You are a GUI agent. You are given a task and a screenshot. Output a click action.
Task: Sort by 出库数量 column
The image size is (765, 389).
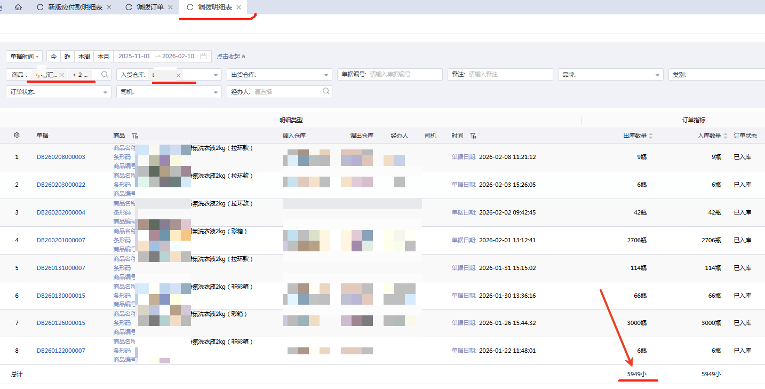[650, 136]
